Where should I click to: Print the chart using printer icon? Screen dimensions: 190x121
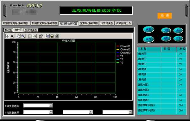[57, 36]
